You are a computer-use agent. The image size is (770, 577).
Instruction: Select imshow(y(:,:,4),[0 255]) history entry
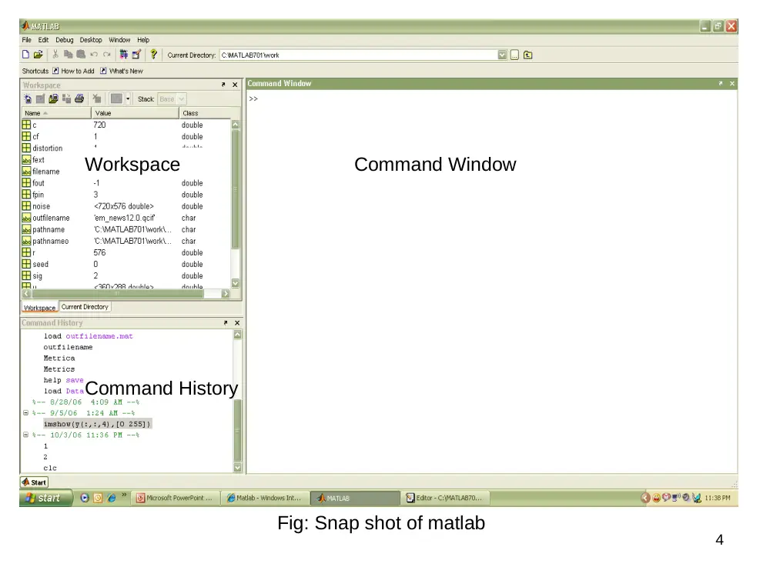pos(97,425)
